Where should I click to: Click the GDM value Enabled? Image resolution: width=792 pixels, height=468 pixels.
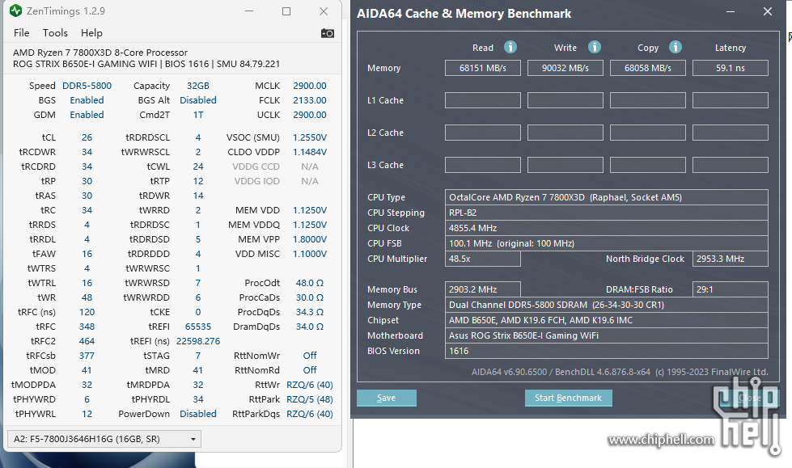[x=87, y=115]
